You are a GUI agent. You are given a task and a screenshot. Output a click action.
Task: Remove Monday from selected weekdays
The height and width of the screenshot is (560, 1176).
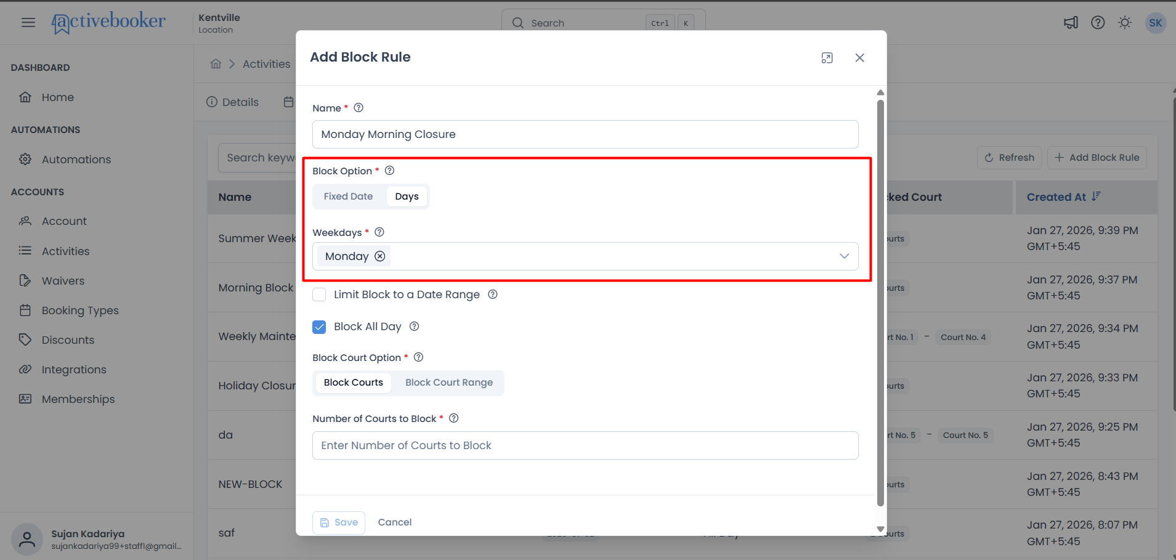(x=380, y=256)
